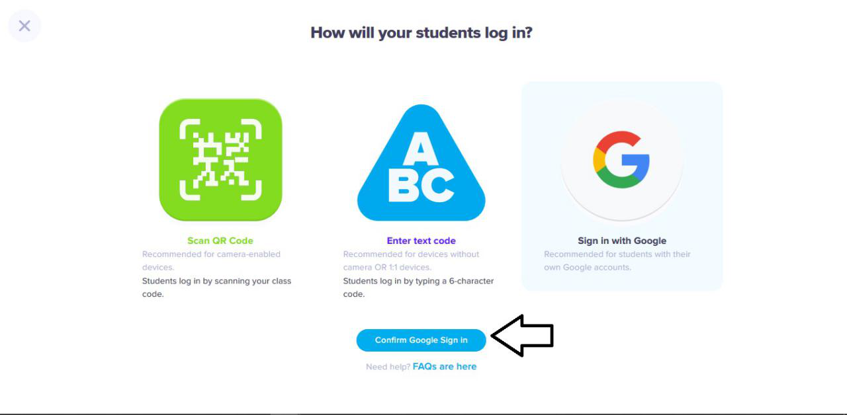Click the 'How will your students log in?' heading
847x415 pixels.
coord(422,32)
